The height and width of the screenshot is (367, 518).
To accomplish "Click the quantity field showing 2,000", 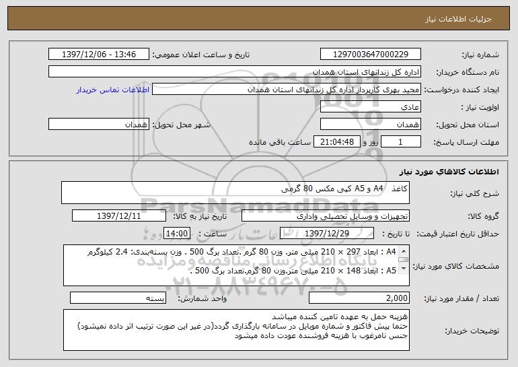I will [x=359, y=298].
